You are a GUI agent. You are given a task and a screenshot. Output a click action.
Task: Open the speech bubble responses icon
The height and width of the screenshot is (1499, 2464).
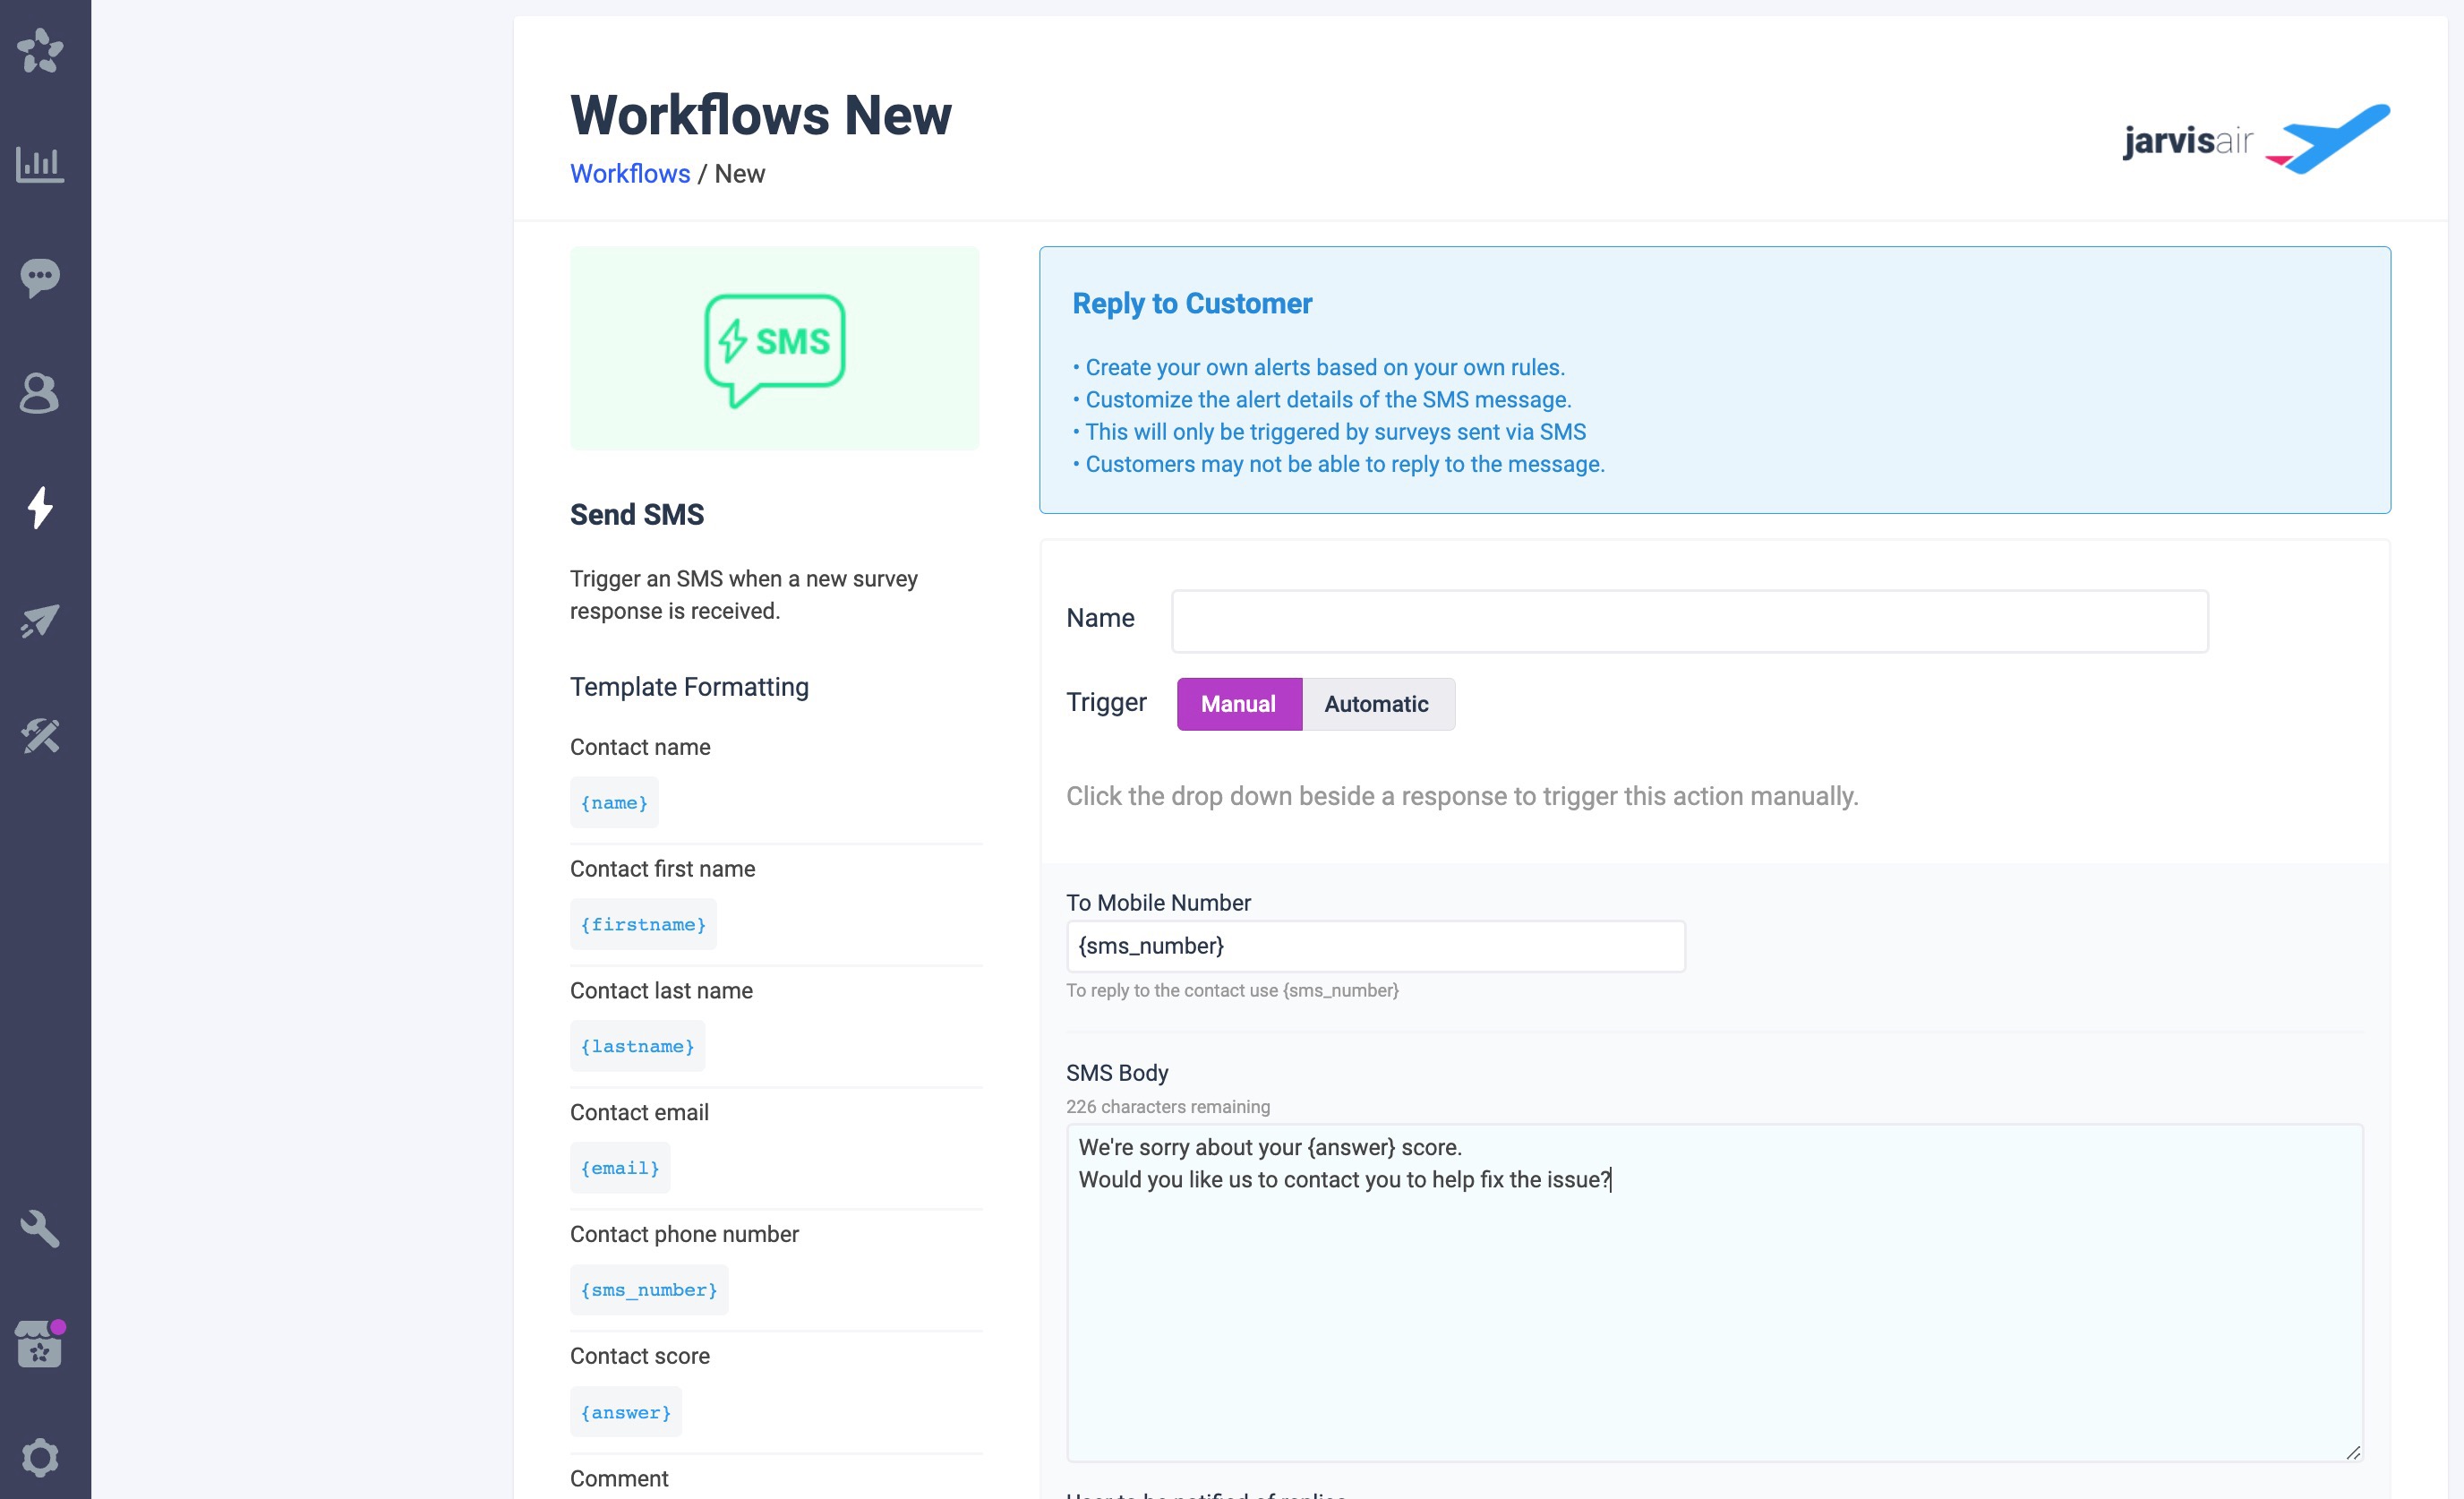(x=40, y=278)
